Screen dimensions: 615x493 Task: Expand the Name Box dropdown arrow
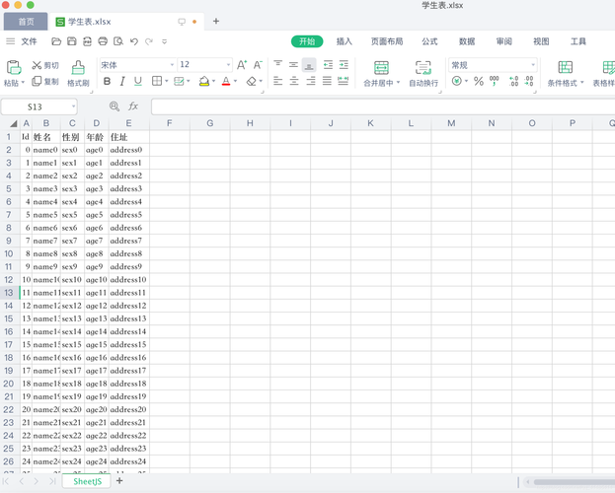point(73,106)
